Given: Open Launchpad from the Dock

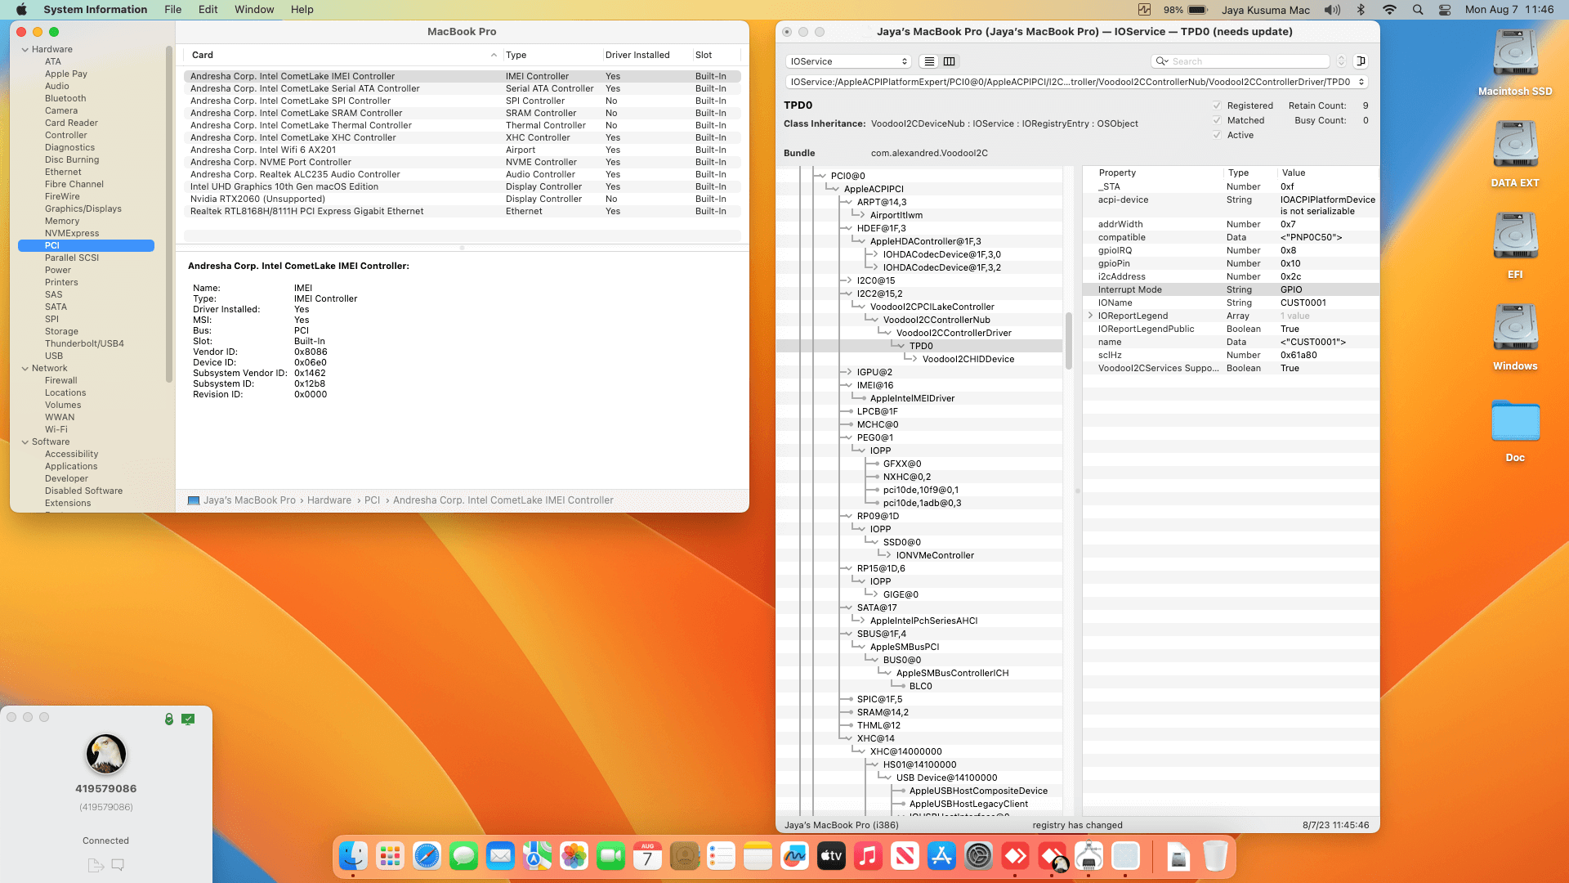Looking at the screenshot, I should click(x=390, y=856).
